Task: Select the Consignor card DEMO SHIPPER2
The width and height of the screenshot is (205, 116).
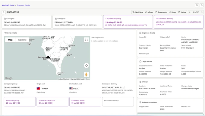Action: pyautogui.click(x=27, y=22)
